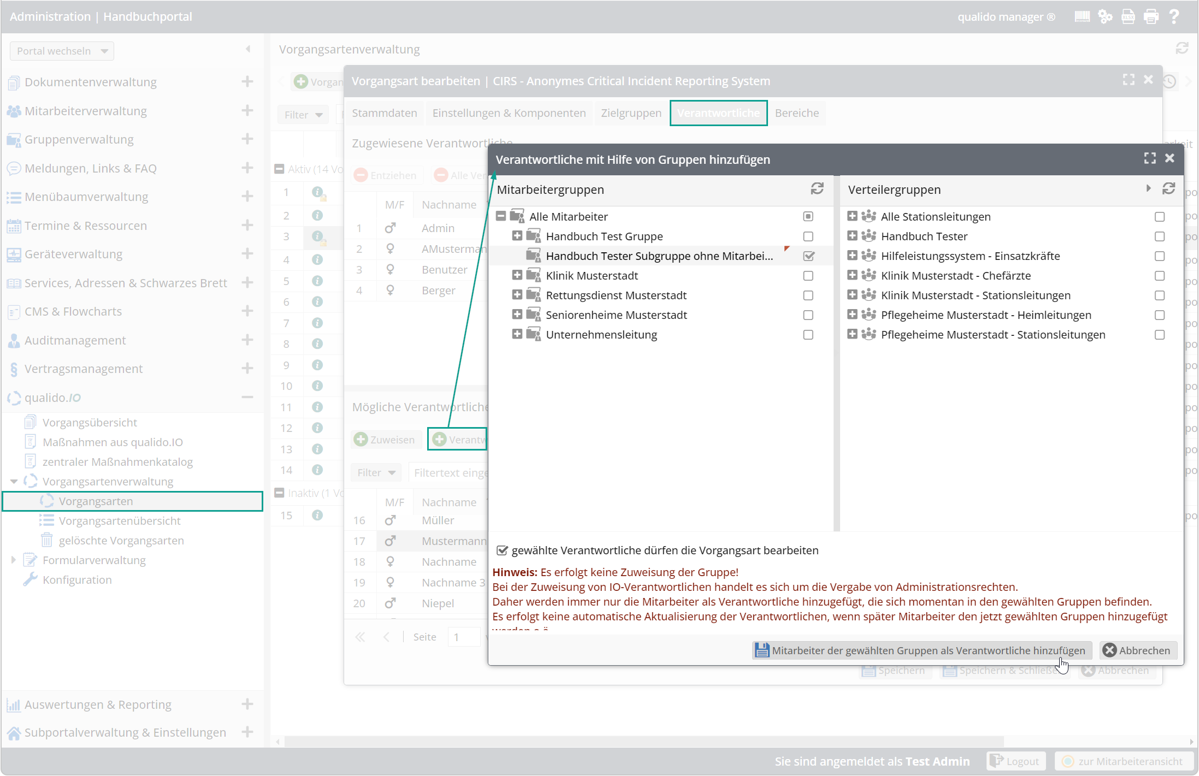The height and width of the screenshot is (776, 1199).
Task: Click the Termine & Ressourcen calendar icon
Action: click(x=14, y=226)
